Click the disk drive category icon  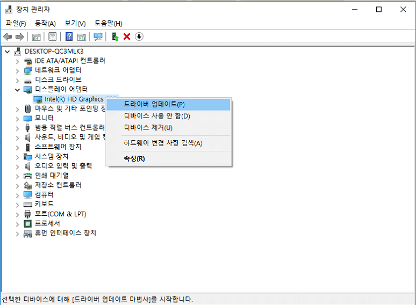point(28,81)
